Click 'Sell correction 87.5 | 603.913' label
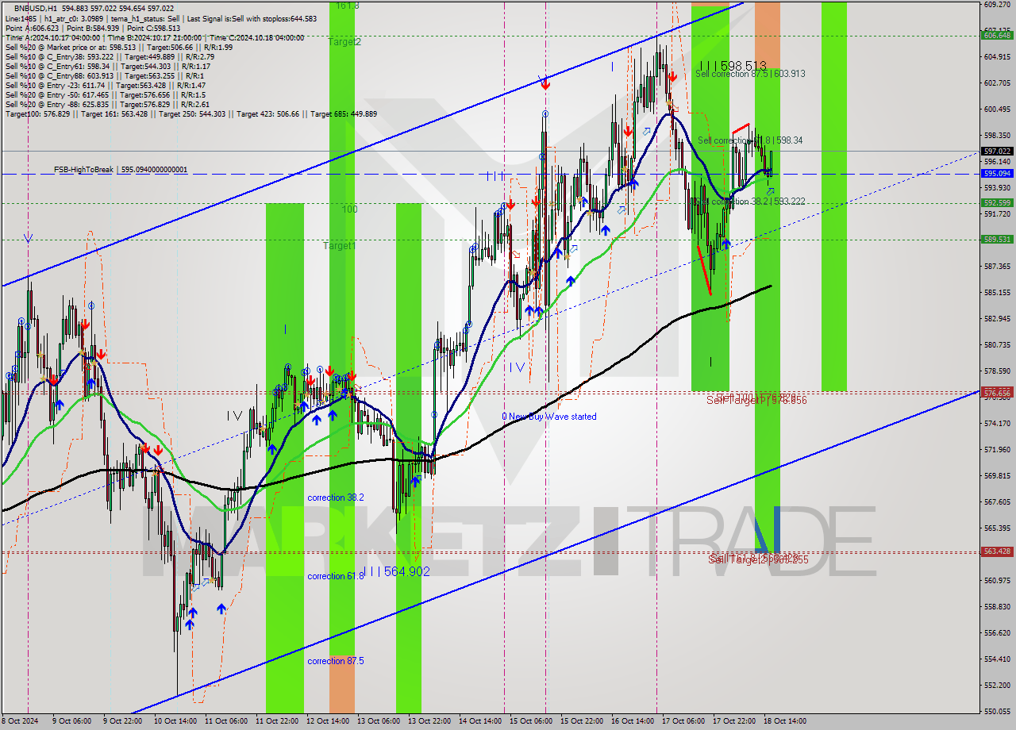1016x730 pixels. [x=750, y=74]
